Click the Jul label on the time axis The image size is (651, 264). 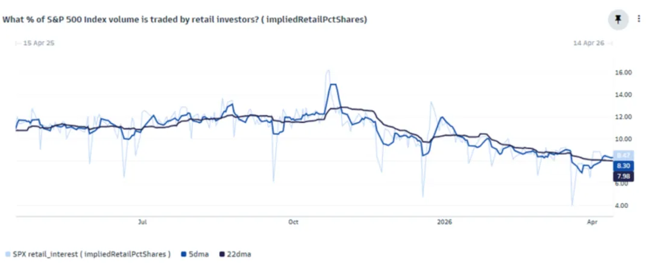143,222
